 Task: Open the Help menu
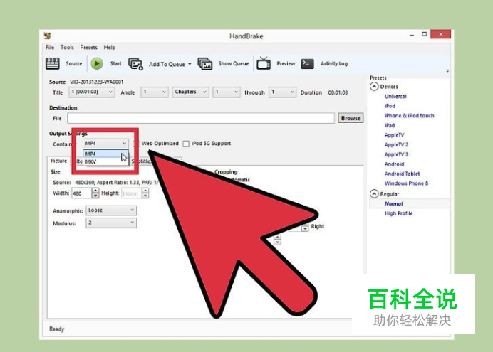coord(110,48)
